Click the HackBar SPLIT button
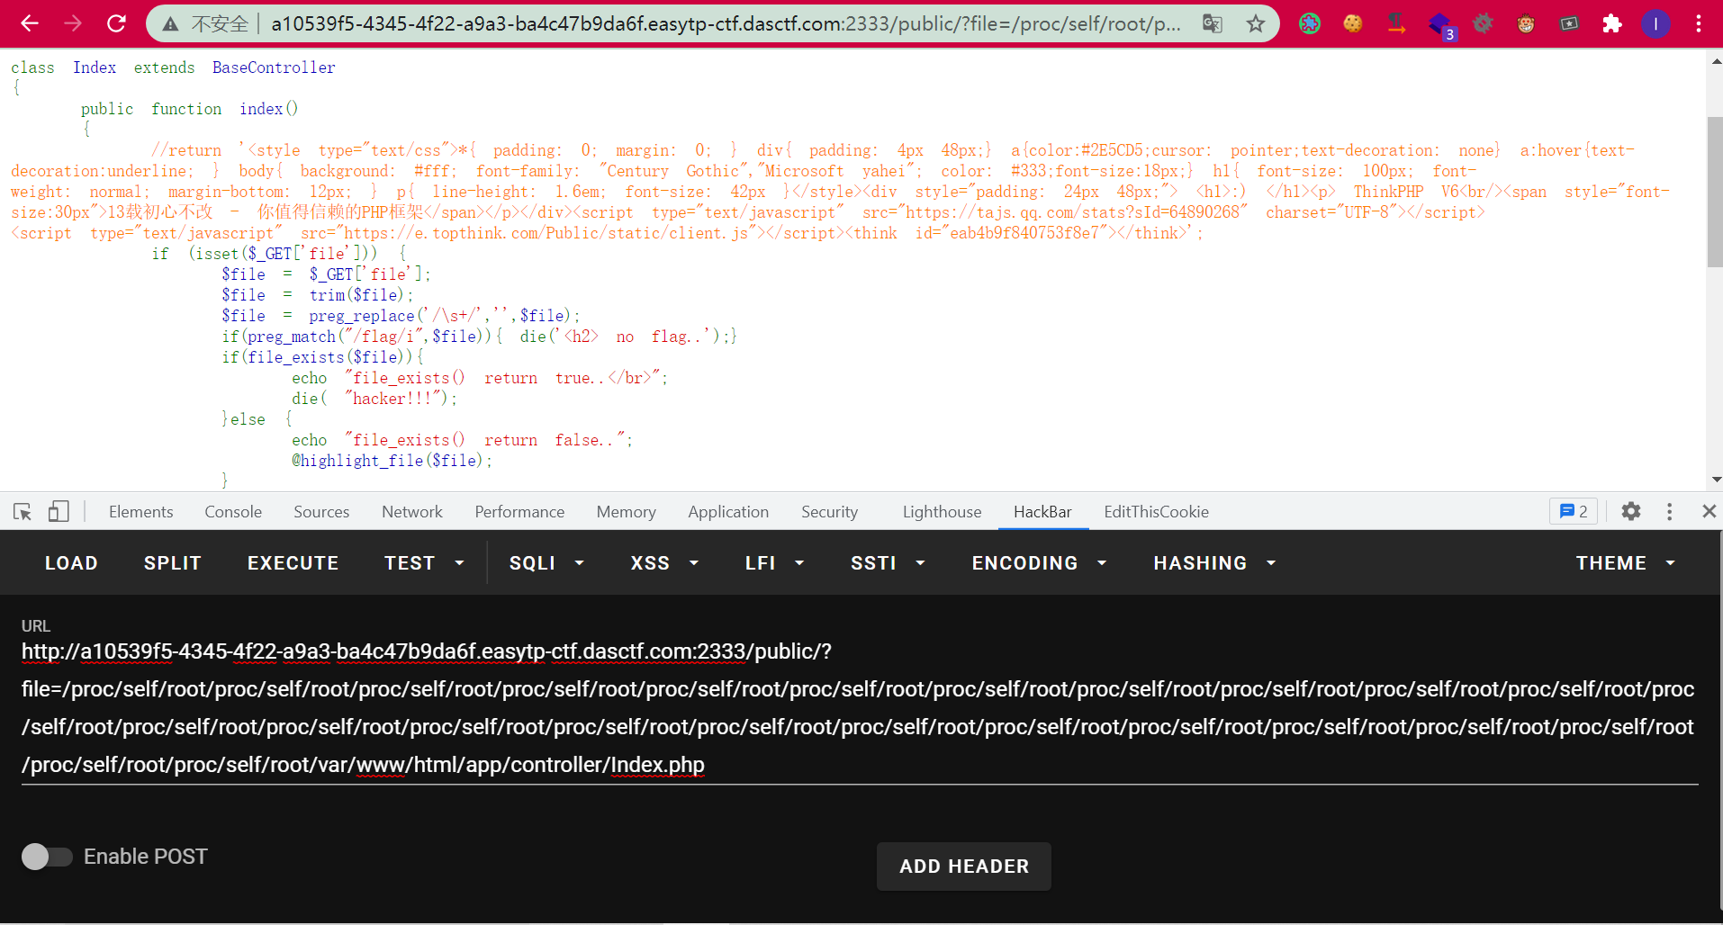This screenshot has width=1723, height=925. tap(172, 563)
